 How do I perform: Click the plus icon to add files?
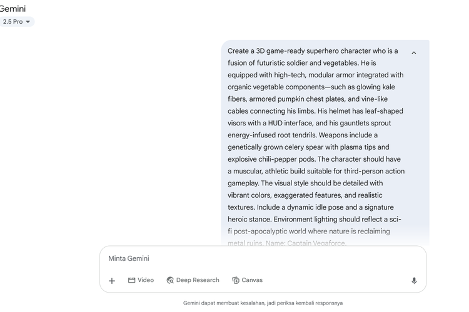click(112, 281)
